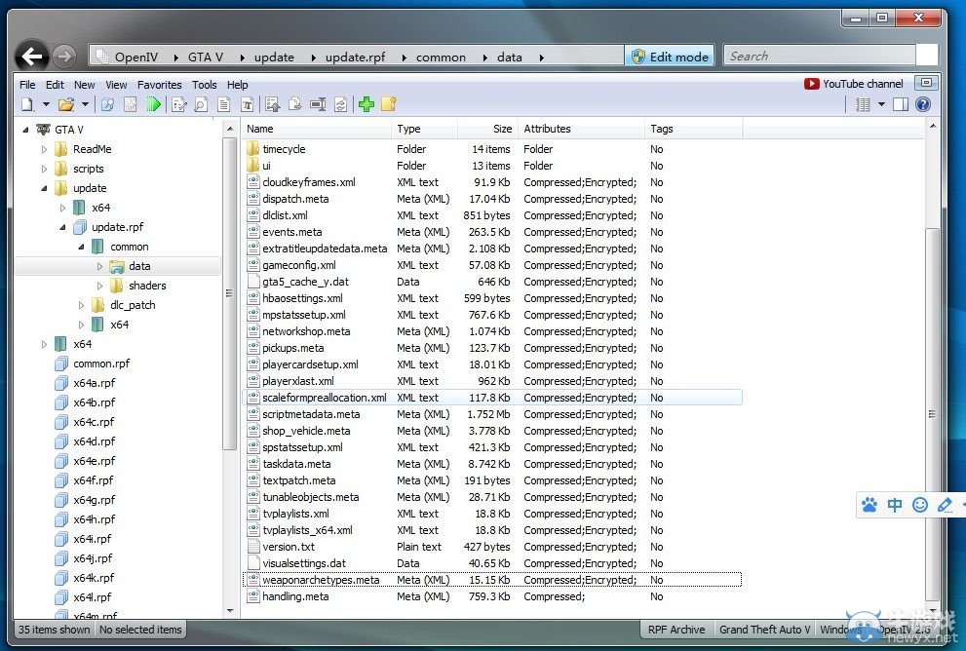Open the Tools menu
The width and height of the screenshot is (966, 651).
point(204,85)
